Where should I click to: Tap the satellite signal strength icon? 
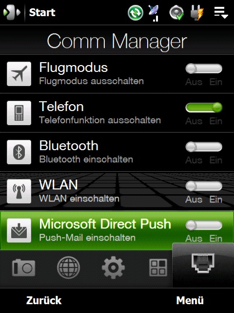pyautogui.click(x=154, y=13)
